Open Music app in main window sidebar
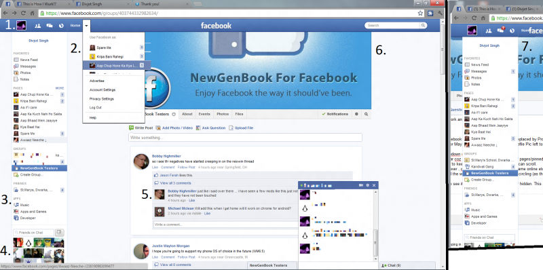 (x=25, y=205)
